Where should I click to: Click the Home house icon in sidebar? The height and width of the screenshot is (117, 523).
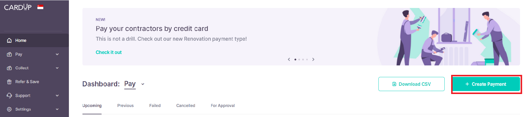coord(9,40)
